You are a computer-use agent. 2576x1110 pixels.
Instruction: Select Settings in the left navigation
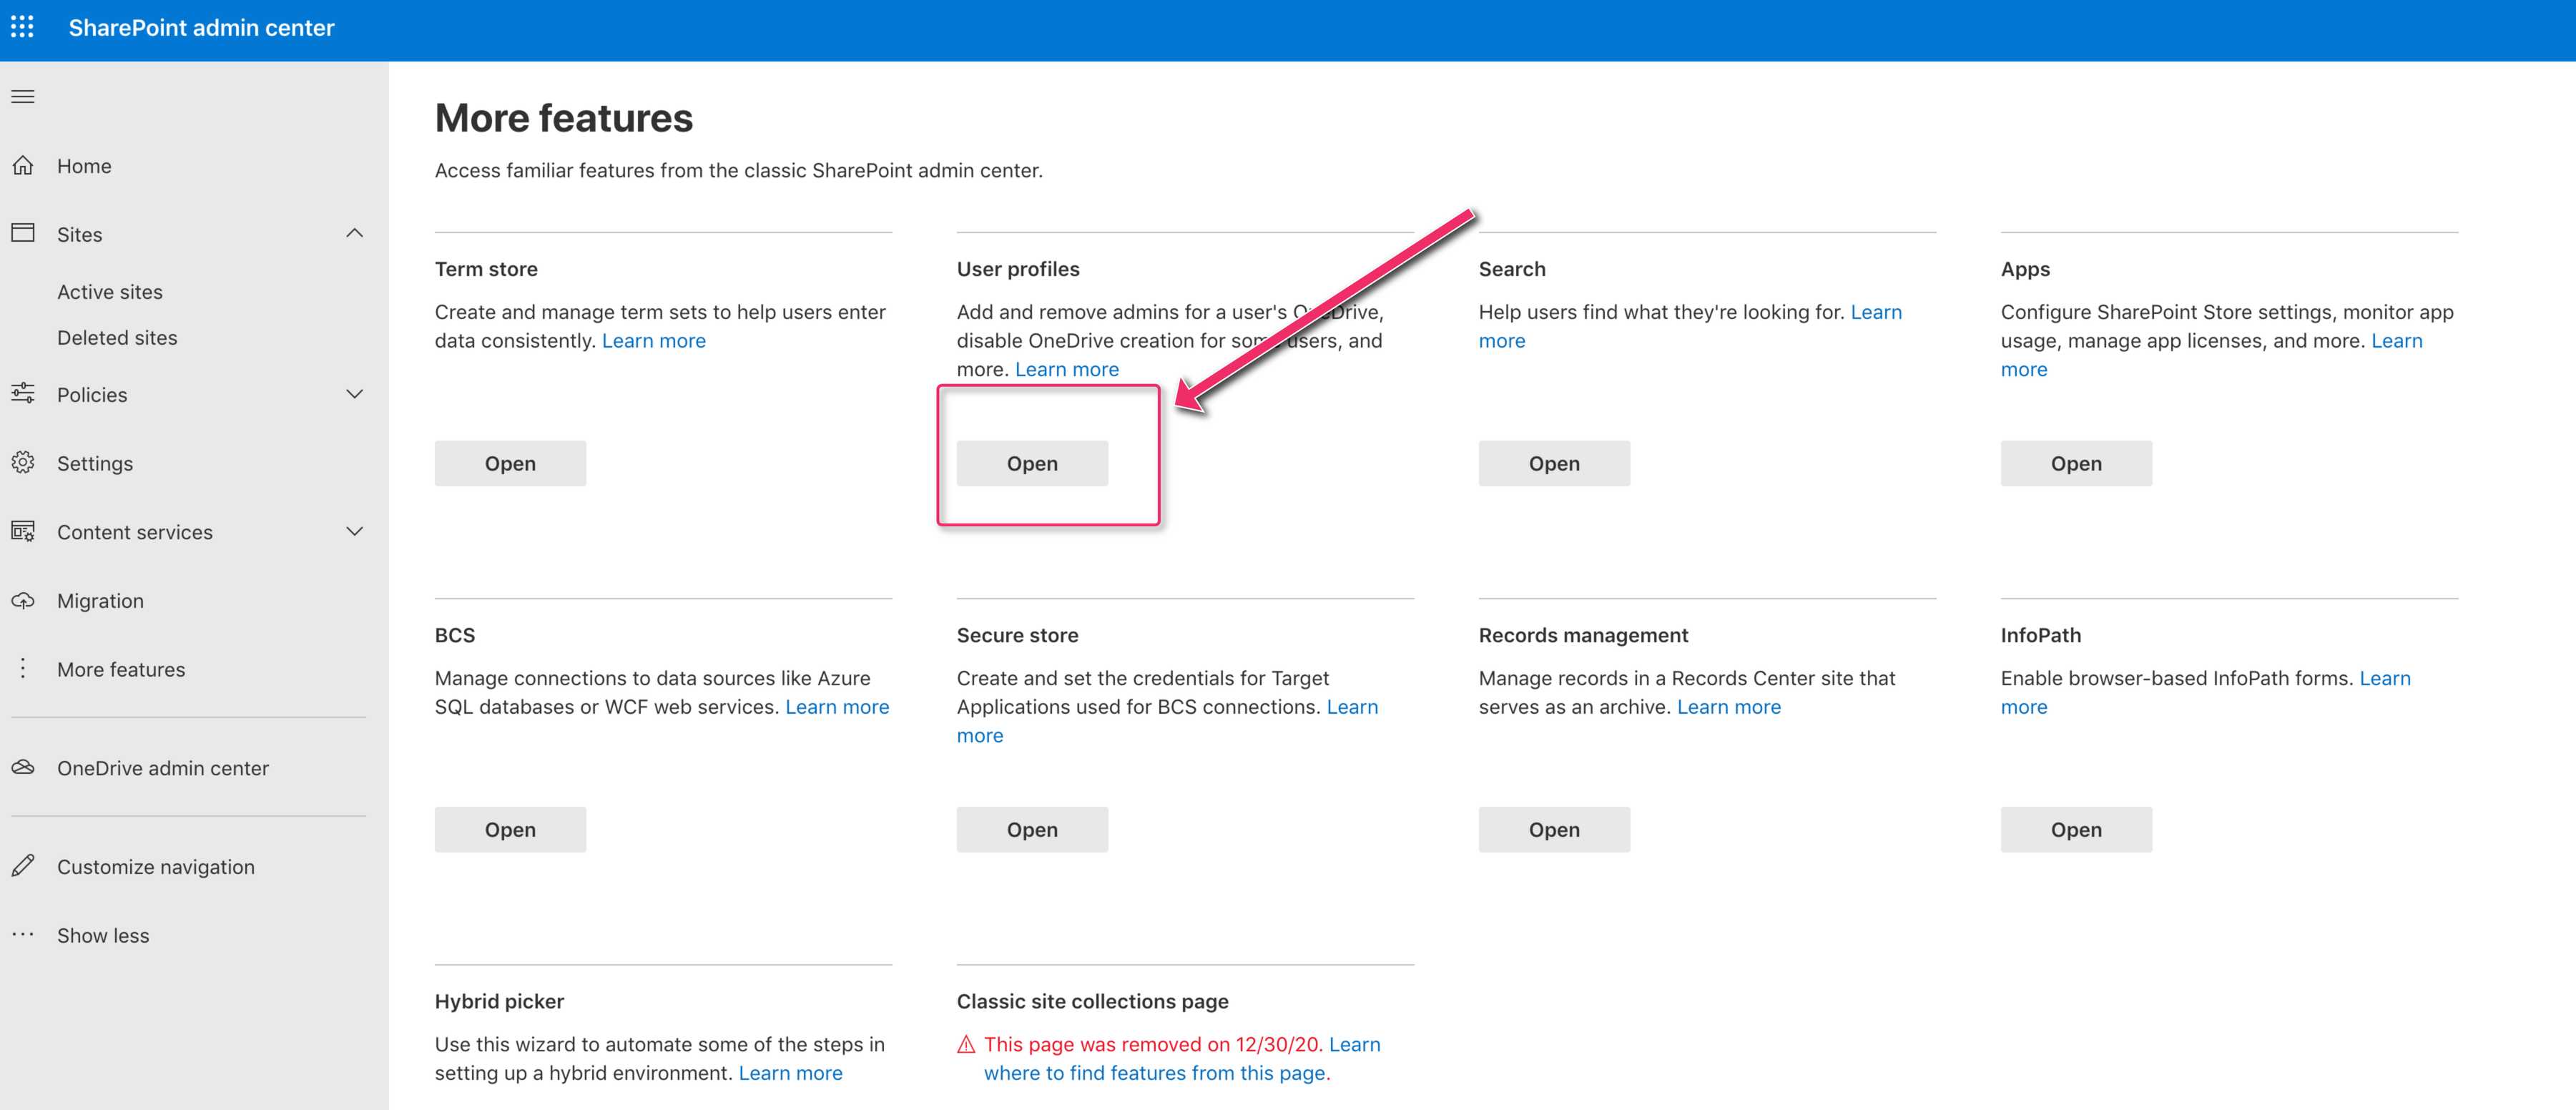coord(95,463)
